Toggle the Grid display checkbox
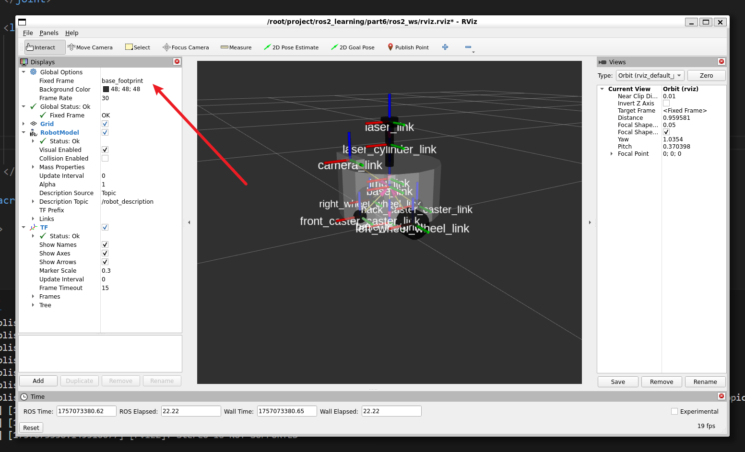The image size is (745, 452). [x=105, y=124]
